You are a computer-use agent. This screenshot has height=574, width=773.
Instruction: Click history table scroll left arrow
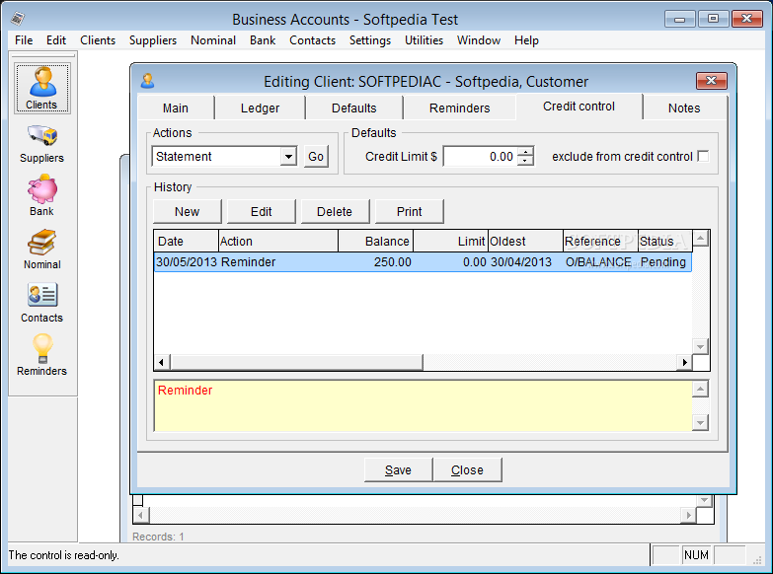[162, 362]
